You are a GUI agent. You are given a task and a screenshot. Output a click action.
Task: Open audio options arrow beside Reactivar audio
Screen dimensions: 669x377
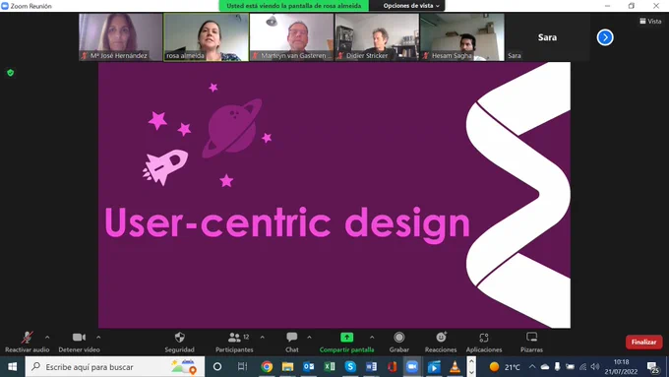point(47,338)
